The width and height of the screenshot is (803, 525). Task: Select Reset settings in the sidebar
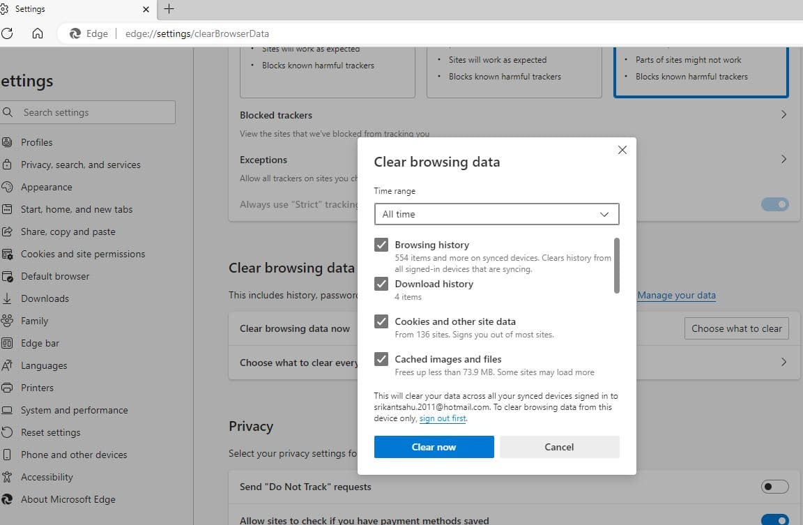(x=6, y=432)
